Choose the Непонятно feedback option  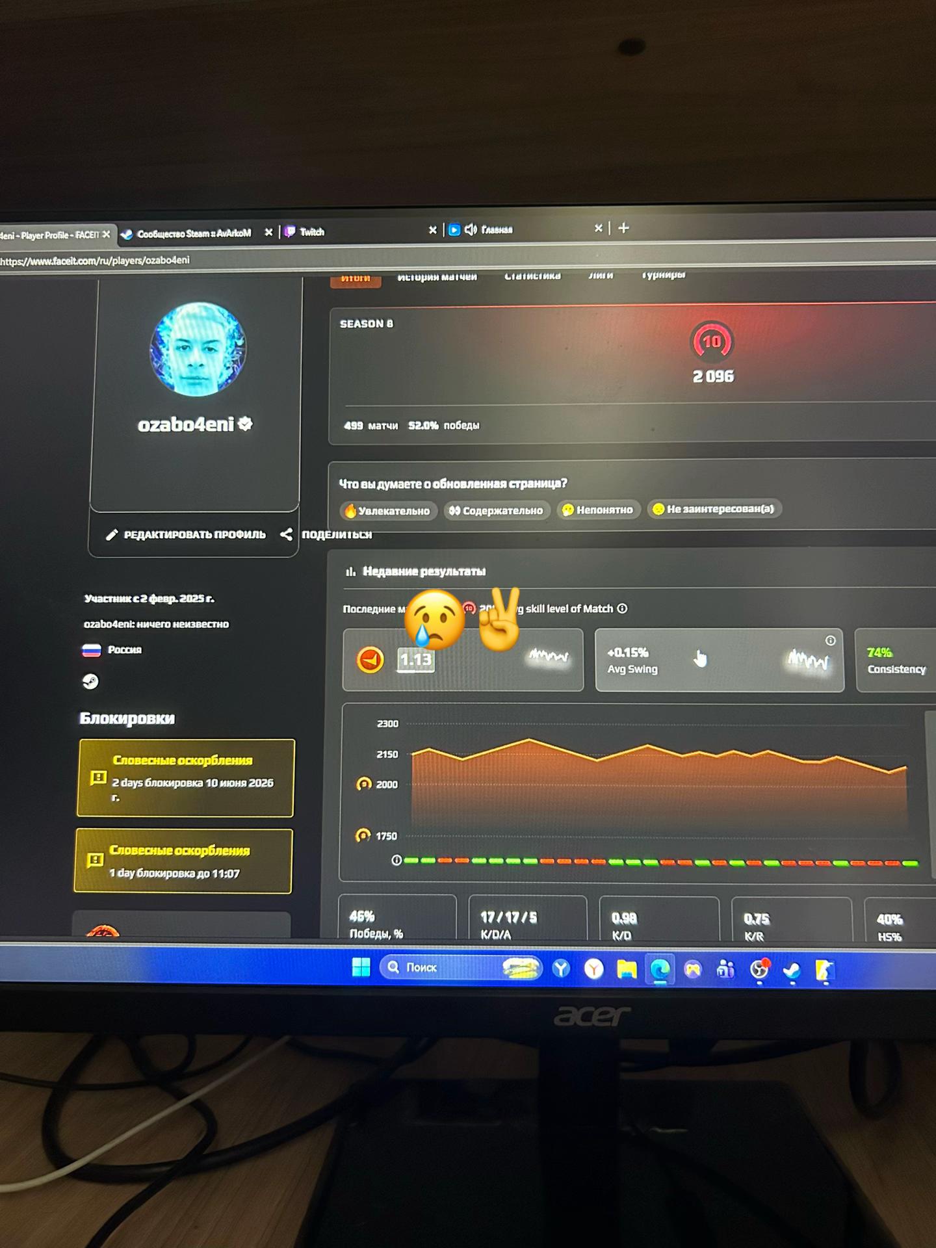[598, 510]
